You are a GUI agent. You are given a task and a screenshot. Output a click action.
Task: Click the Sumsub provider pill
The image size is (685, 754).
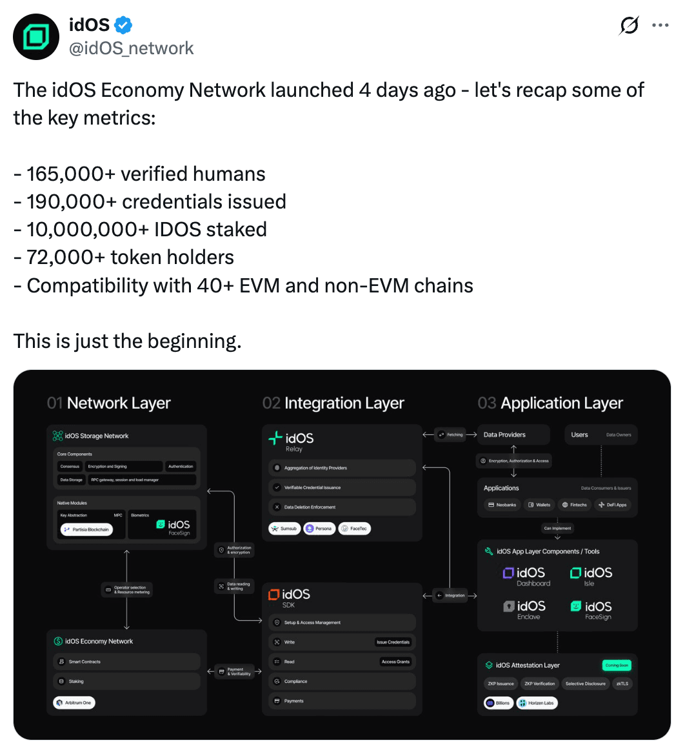click(x=284, y=529)
